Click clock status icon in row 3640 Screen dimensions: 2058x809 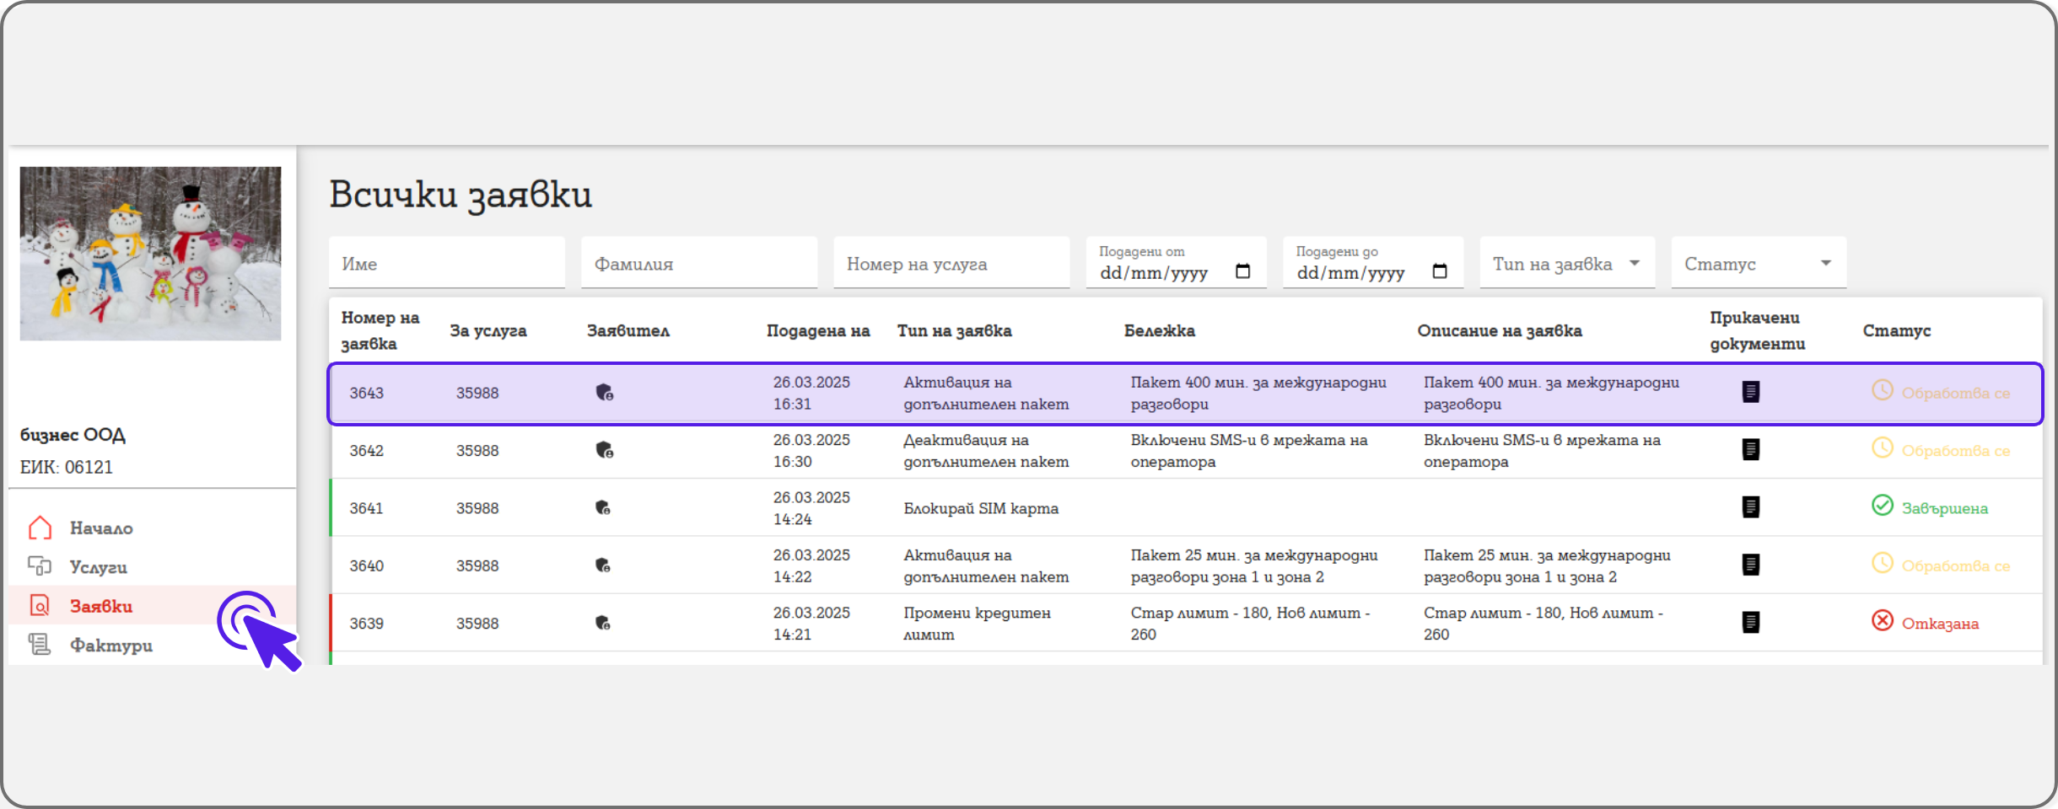point(1883,563)
